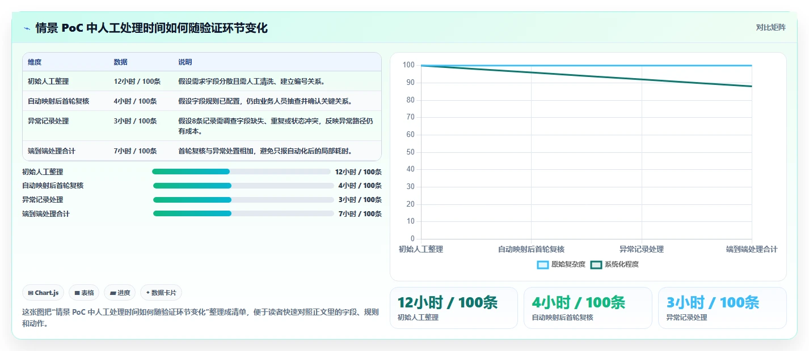Click the 自动映射后首轮复核 table row cell
The width and height of the screenshot is (809, 351).
58,101
